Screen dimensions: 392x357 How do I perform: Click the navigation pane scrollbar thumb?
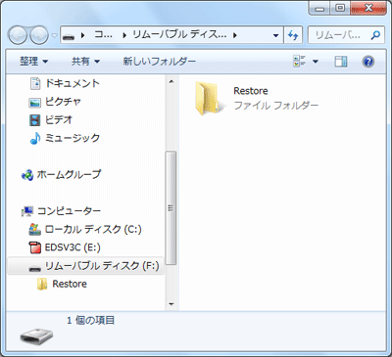point(171,208)
